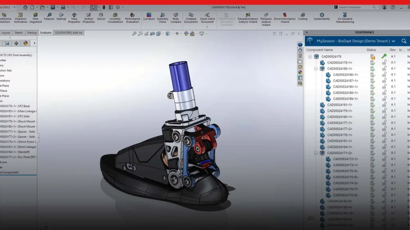
Task: Toggle Curvature display
Action: (x=149, y=16)
